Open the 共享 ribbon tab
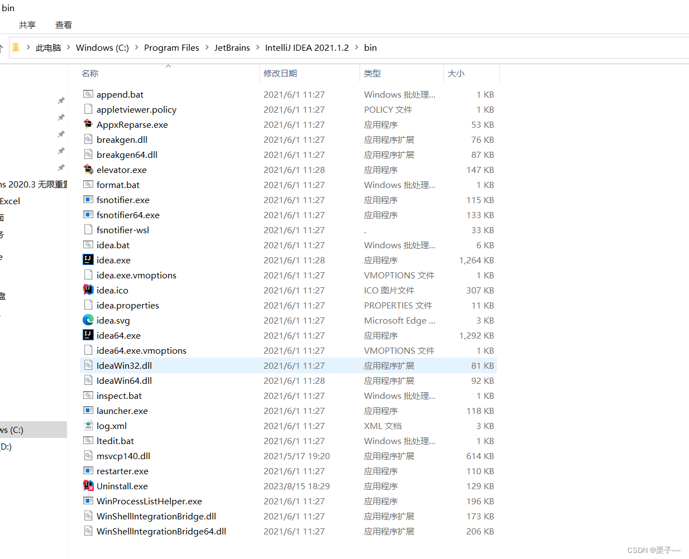689x559 pixels. [27, 25]
